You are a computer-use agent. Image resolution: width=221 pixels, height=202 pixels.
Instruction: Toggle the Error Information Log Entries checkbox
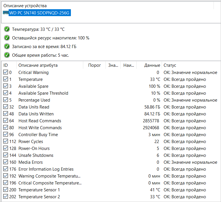click(5, 169)
